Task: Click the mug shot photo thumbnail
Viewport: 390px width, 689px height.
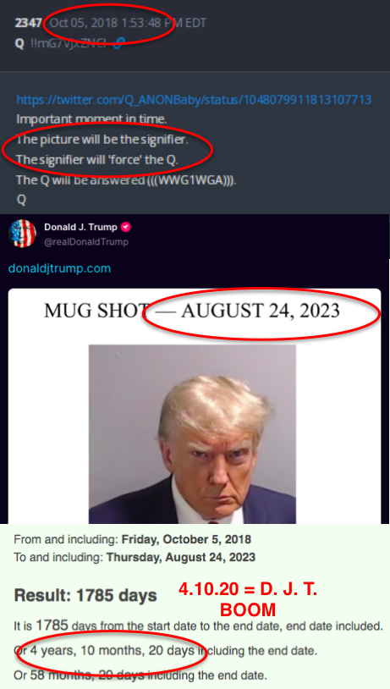Action: click(192, 434)
